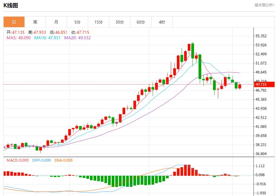Select the 60分 timeframe

(x=140, y=22)
